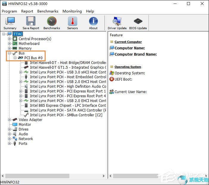The image size is (209, 185).
Task: Select Intel Lynx Point SATA AHCI Controller row
Action: pos(68,110)
